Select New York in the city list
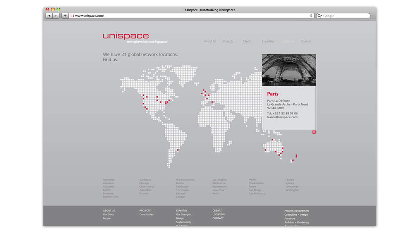 pos(219,190)
